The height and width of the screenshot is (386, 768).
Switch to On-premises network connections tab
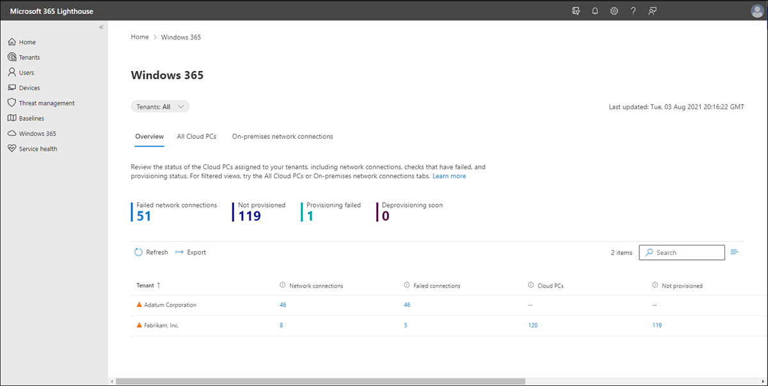point(282,137)
